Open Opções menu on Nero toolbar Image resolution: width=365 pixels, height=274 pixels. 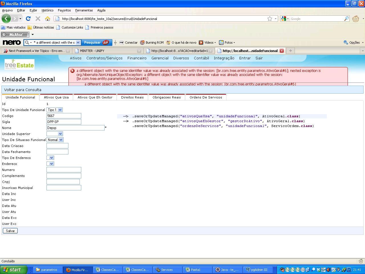(x=354, y=43)
